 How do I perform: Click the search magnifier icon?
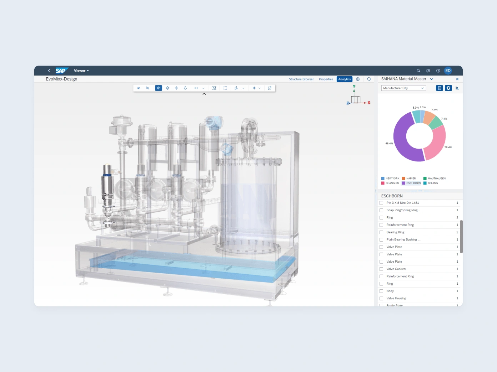tap(418, 71)
